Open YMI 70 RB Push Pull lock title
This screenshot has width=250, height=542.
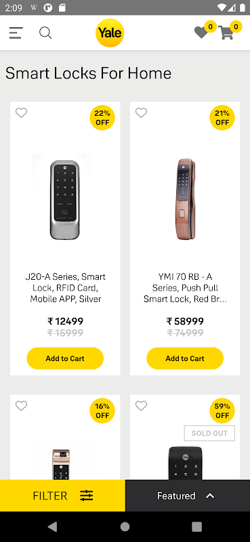[185, 288]
